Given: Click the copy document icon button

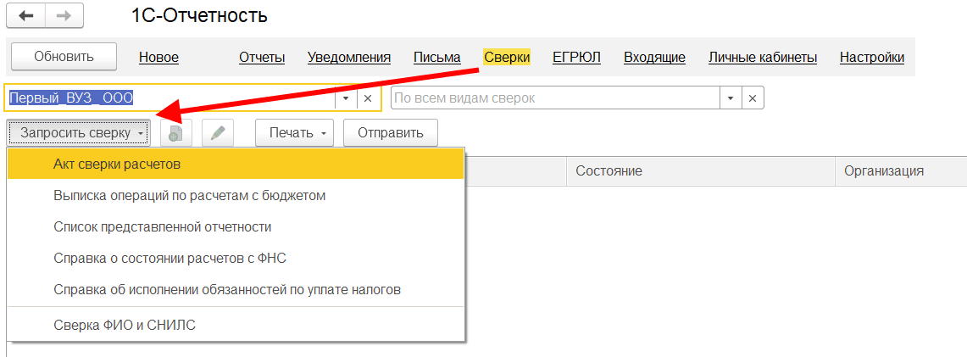Looking at the screenshot, I should click(176, 133).
